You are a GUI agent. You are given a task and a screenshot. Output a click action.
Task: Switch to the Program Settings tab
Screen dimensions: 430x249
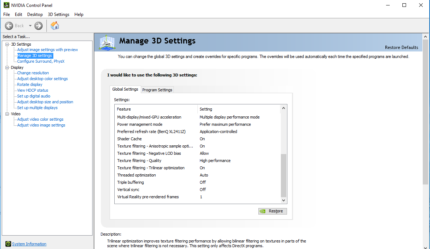[157, 90]
